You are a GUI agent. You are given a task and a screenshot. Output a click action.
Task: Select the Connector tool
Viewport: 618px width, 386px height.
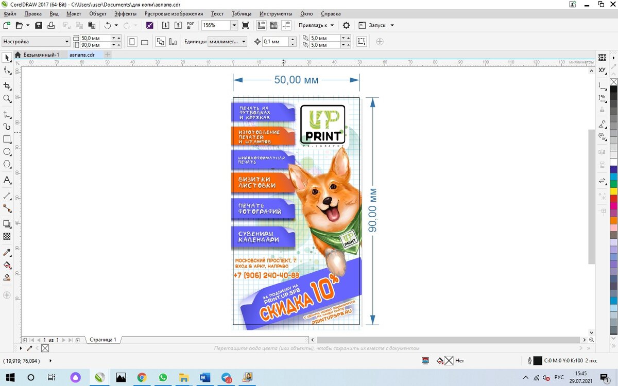[7, 208]
